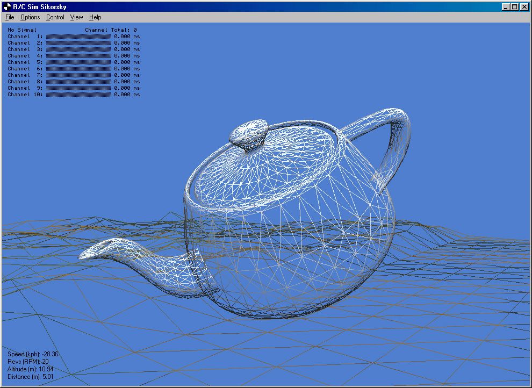Click the Revs (RPM) telemetry readout

tap(28, 362)
